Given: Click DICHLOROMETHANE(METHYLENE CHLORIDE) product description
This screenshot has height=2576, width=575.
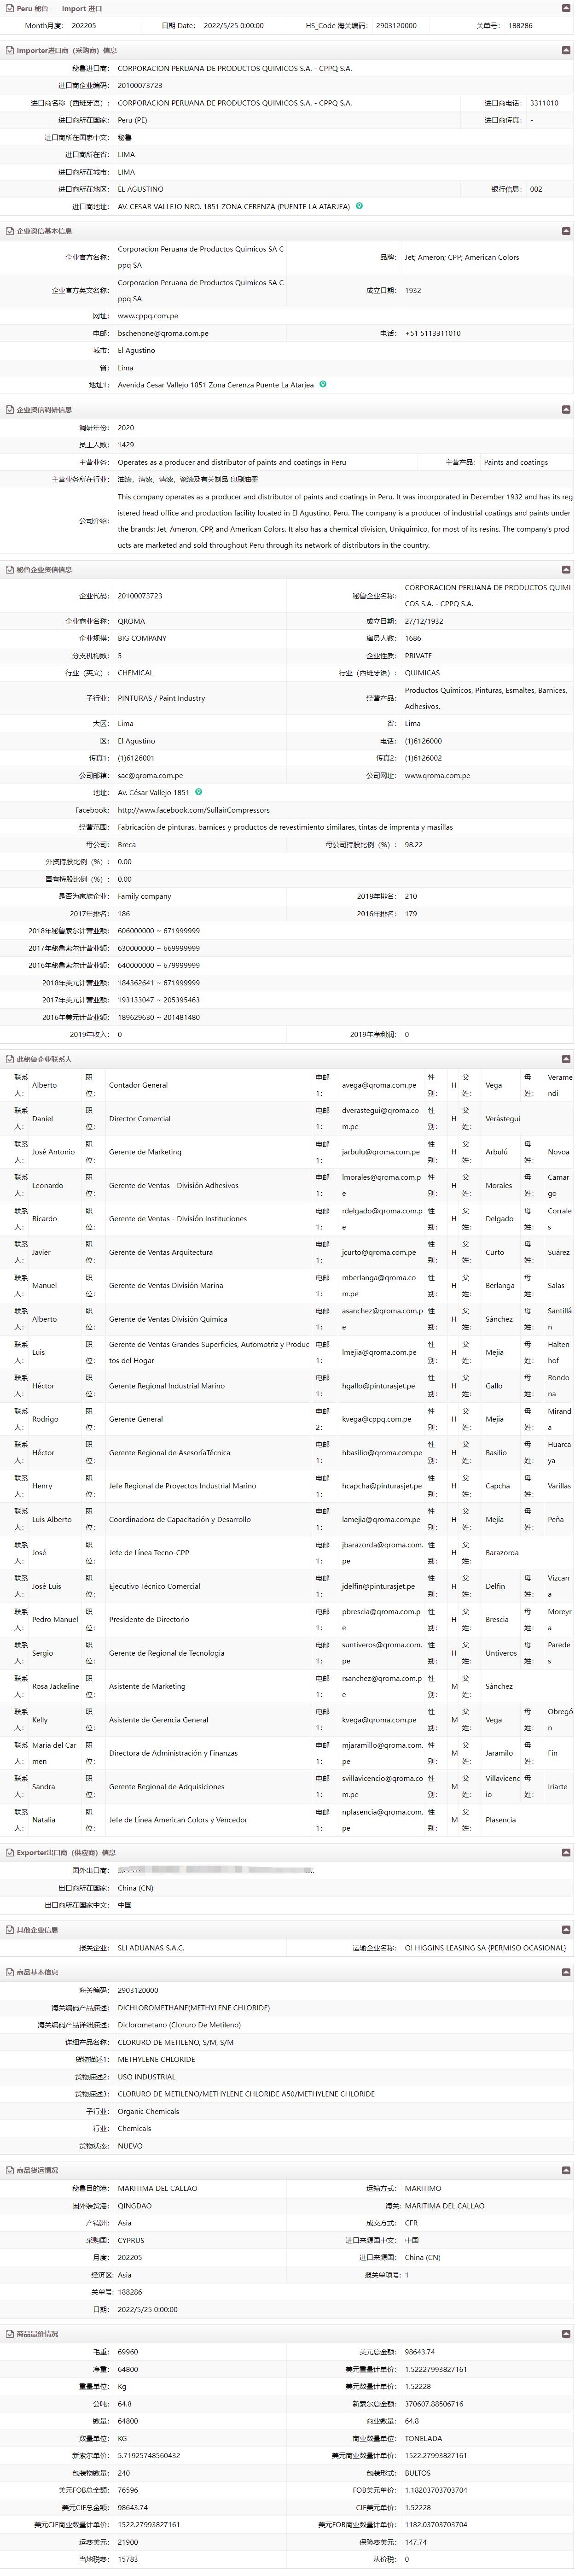Looking at the screenshot, I should click(x=194, y=2007).
